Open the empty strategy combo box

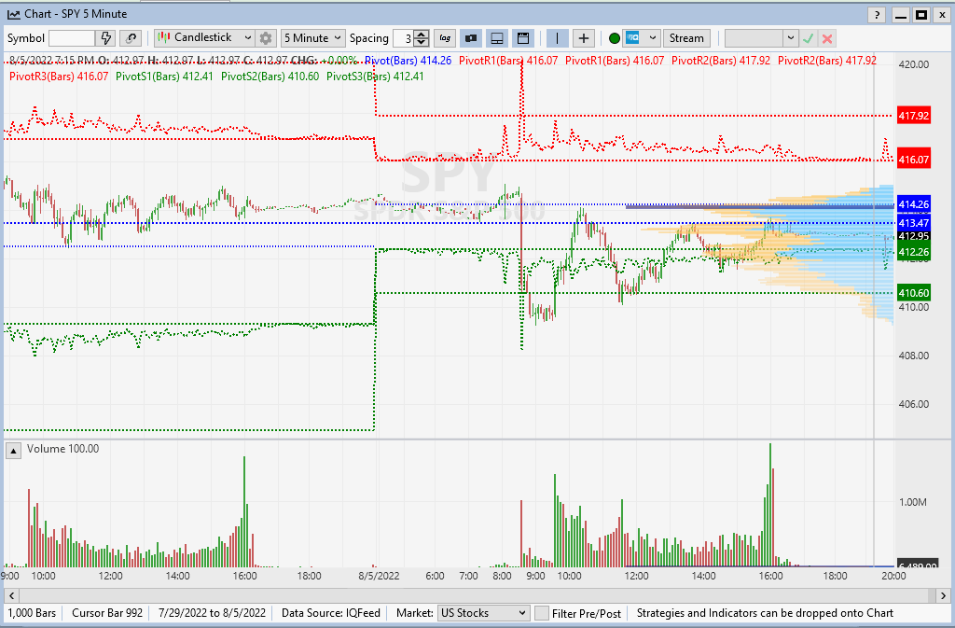(x=761, y=37)
